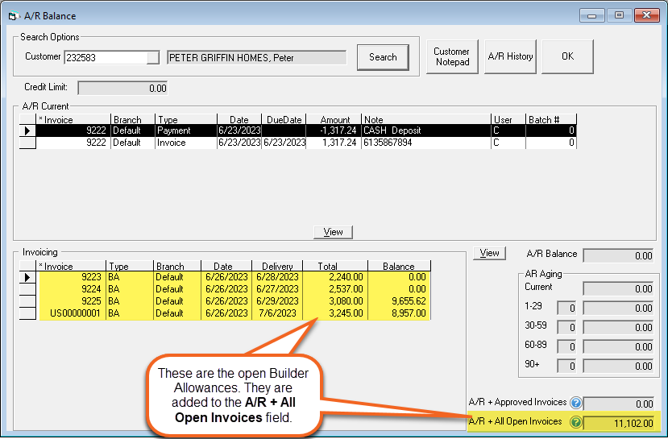Click the Branch header in A/R Current
This screenshot has width=668, height=439.
(132, 119)
